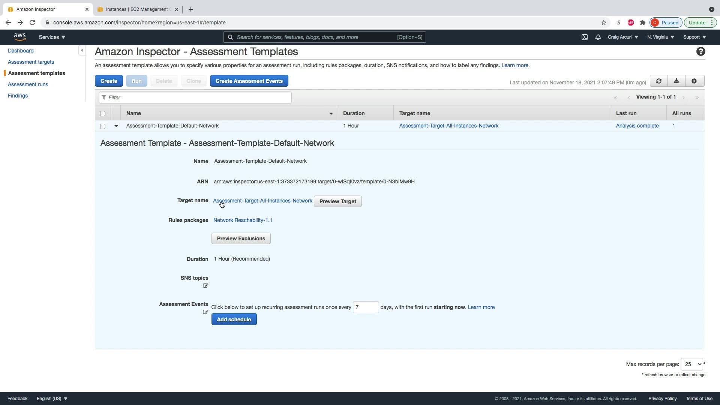
Task: Open Max records per page dropdown
Action: tap(691, 364)
